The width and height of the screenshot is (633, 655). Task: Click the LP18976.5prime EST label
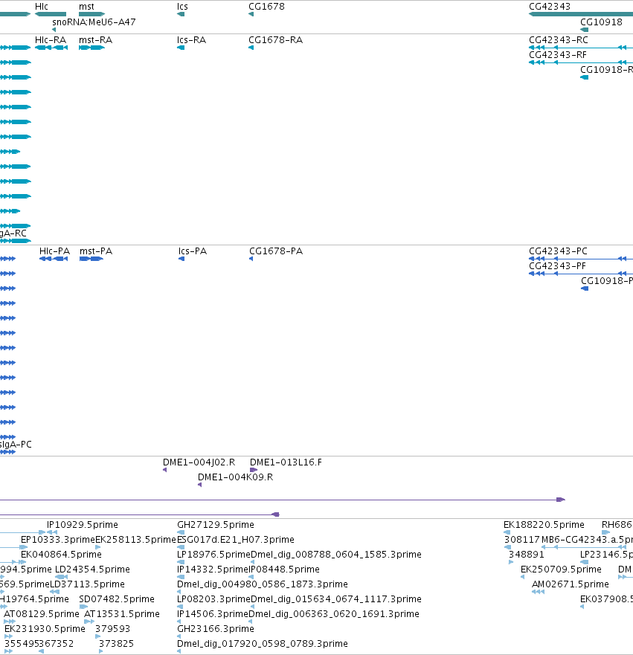pos(214,555)
